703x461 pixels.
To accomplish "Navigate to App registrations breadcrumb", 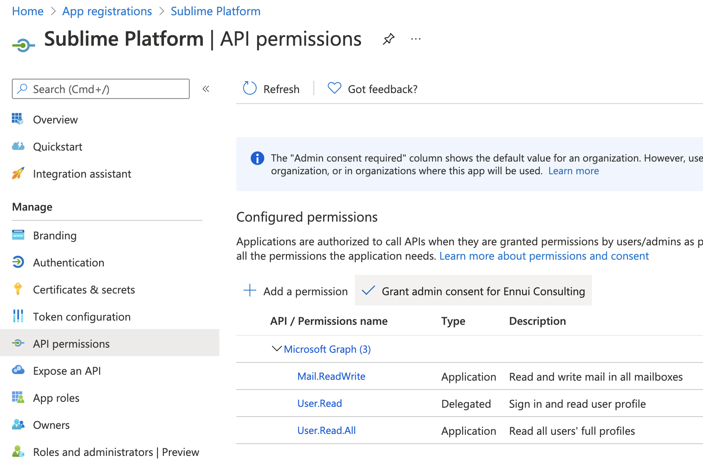I will pyautogui.click(x=107, y=11).
